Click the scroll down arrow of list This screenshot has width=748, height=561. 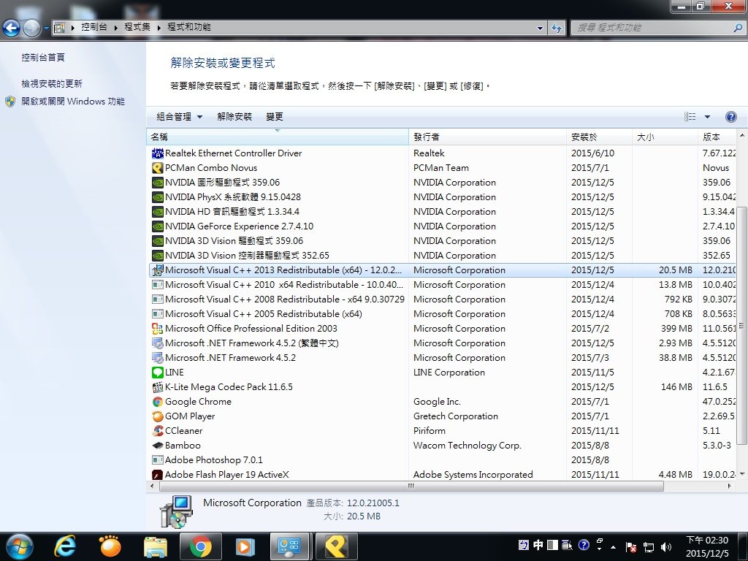tap(742, 474)
